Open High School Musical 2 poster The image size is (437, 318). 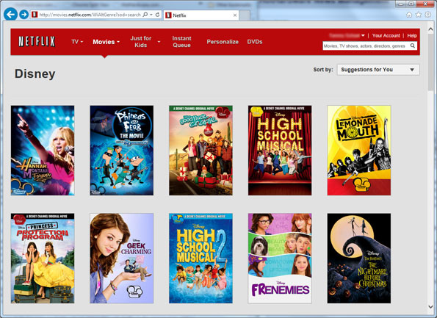pos(201,259)
